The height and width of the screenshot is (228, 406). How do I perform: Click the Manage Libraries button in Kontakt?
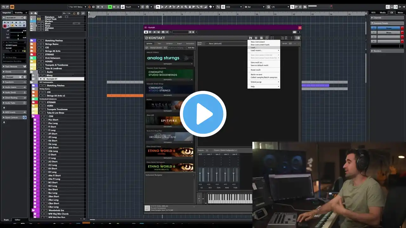coord(156,47)
